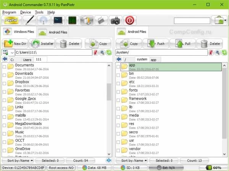Click the red power button icon
This screenshot has width=229, height=171.
pos(130,21)
